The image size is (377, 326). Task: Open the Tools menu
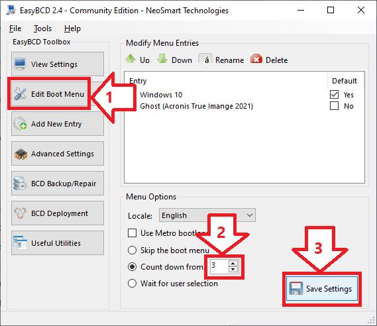(42, 28)
